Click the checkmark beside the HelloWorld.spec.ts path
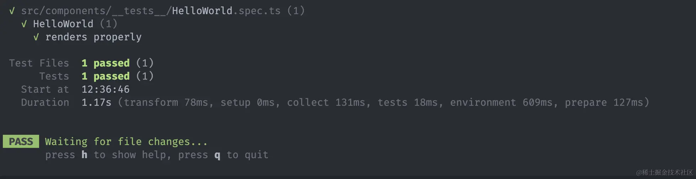 point(12,11)
